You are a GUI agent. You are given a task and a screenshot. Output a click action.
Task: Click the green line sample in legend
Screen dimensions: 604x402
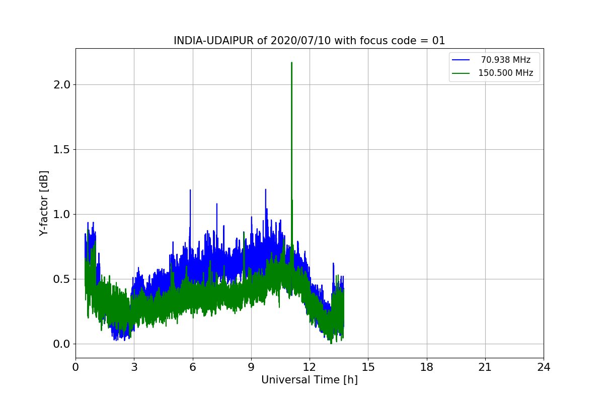(x=461, y=73)
